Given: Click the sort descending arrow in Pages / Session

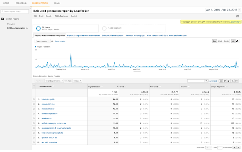Looking at the screenshot, I should coord(118,87).
